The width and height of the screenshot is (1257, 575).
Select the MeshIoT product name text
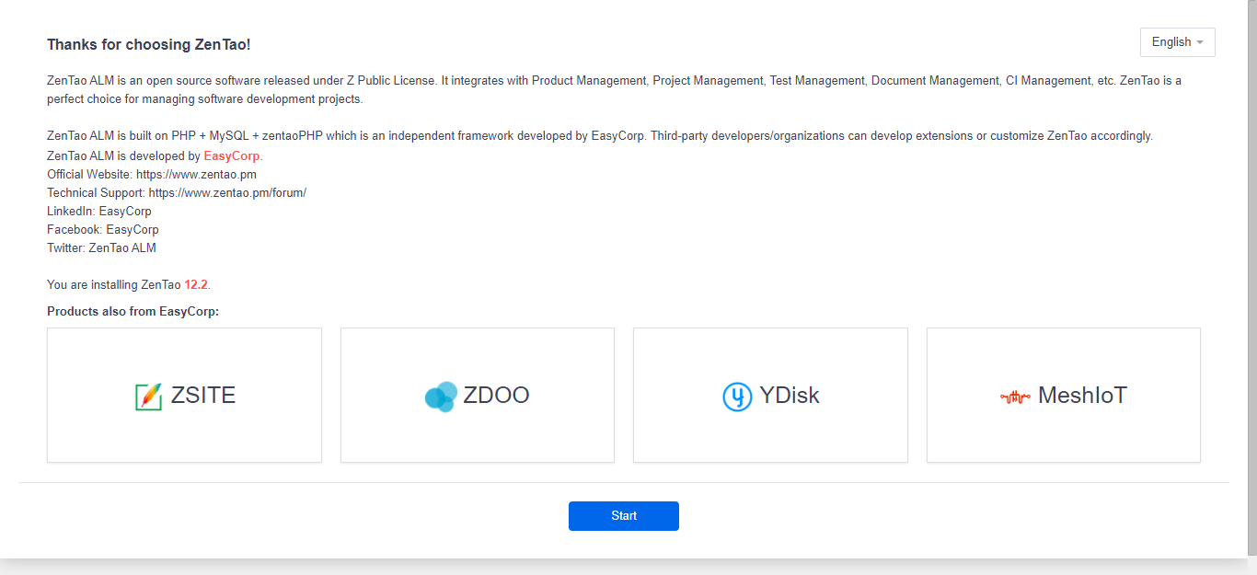[1082, 396]
